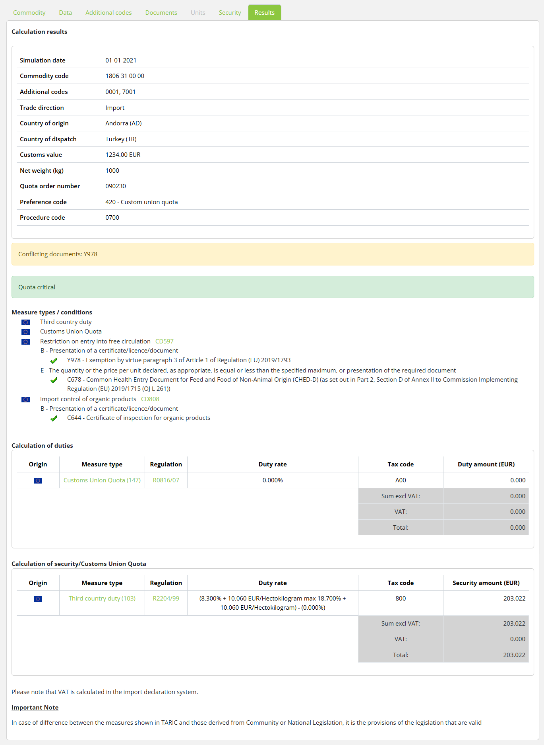Viewport: 544px width, 745px height.
Task: Open the Commodity tab
Action: tap(29, 13)
